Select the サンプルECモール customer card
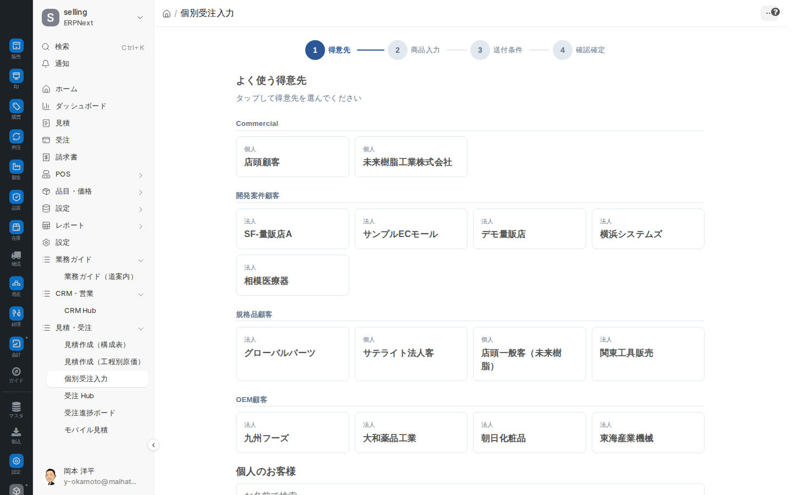The image size is (792, 495). click(411, 229)
